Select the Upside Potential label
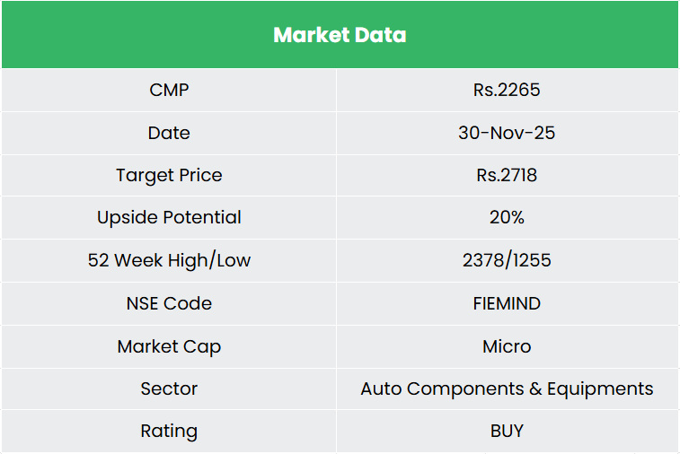Image resolution: width=680 pixels, height=454 pixels. (169, 217)
